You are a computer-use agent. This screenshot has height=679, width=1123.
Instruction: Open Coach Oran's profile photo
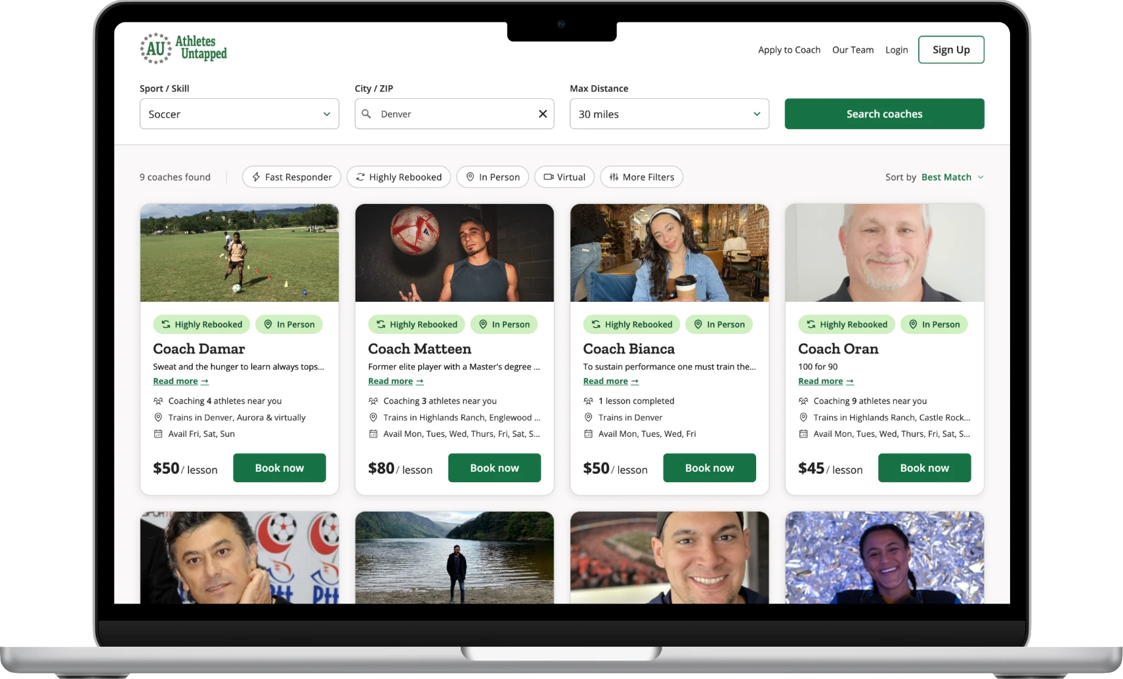click(x=884, y=253)
